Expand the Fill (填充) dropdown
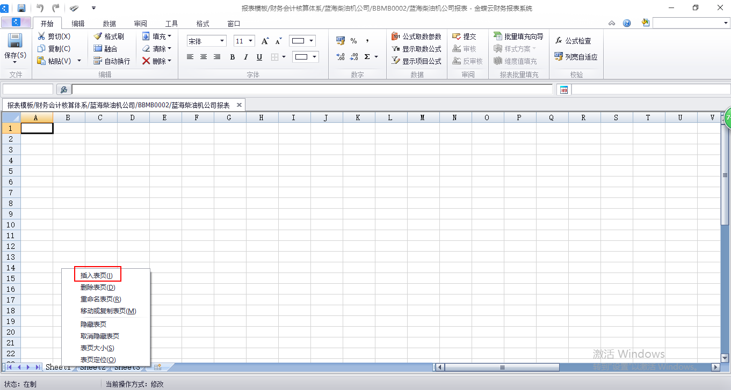The width and height of the screenshot is (731, 390). click(169, 36)
